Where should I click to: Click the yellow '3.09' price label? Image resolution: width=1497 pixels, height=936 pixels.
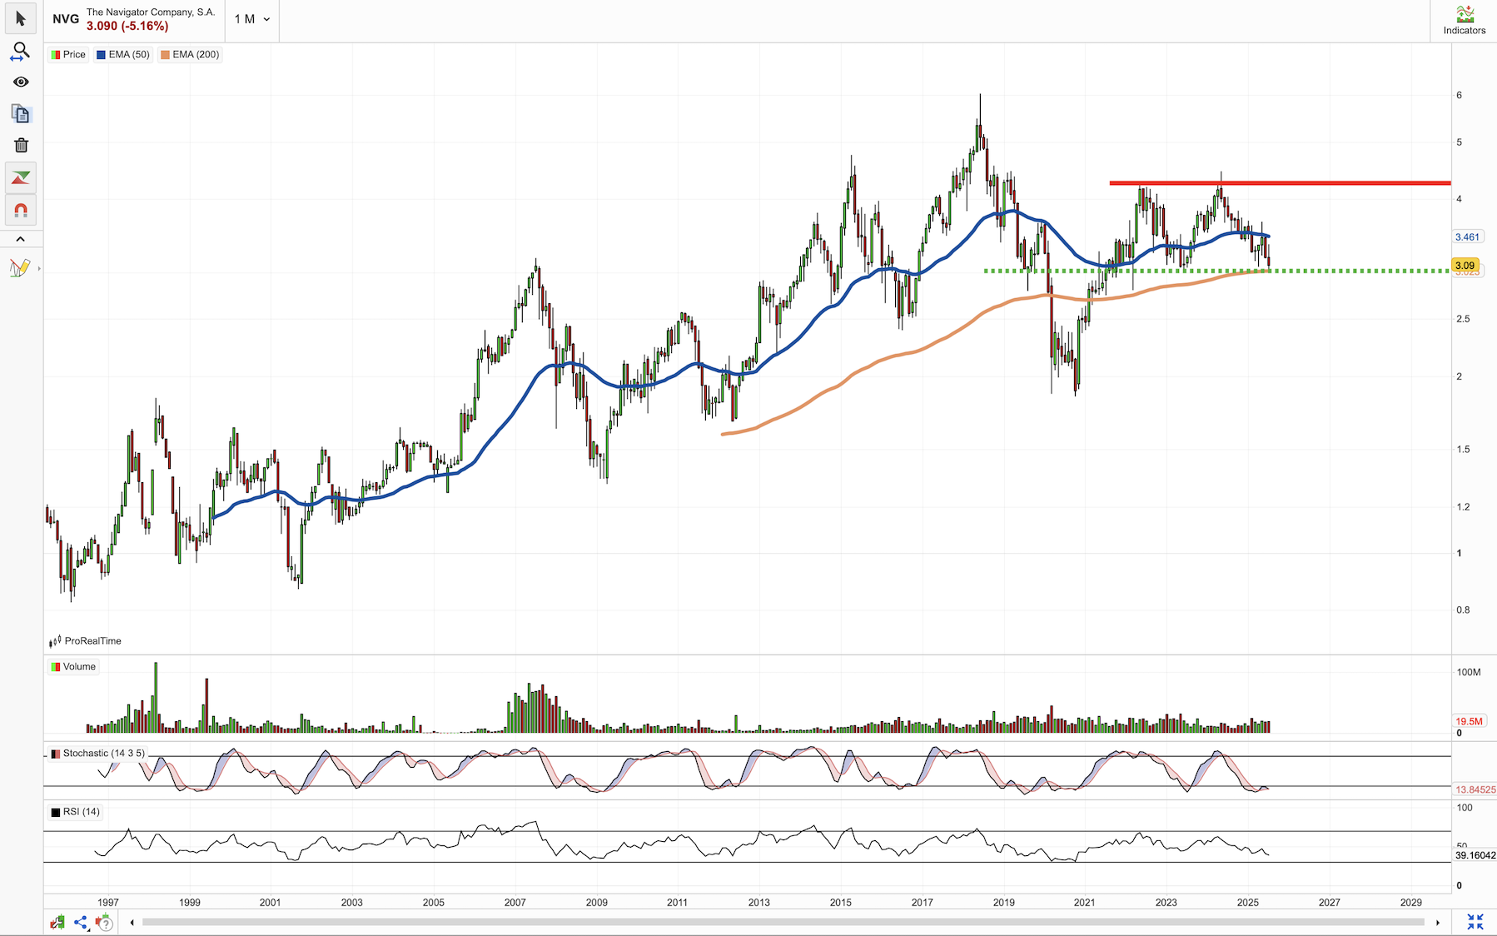point(1465,266)
